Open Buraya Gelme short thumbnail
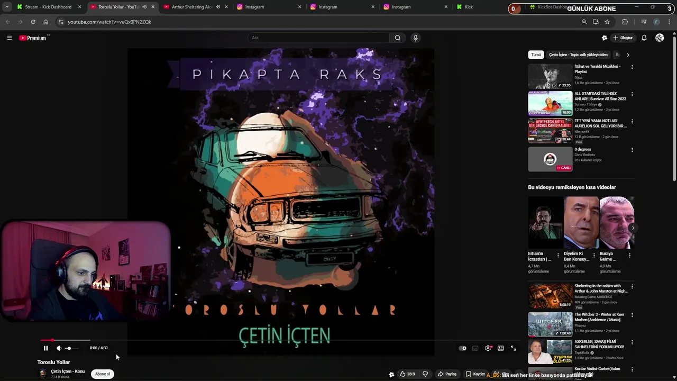 point(617,223)
